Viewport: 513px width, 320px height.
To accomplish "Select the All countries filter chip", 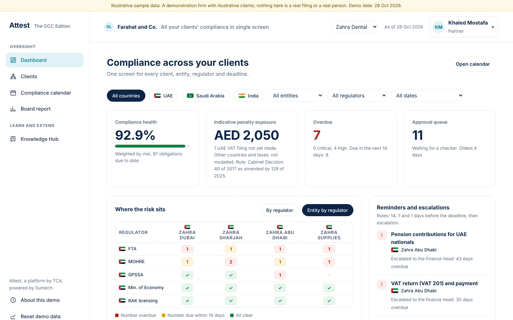I will pos(126,96).
